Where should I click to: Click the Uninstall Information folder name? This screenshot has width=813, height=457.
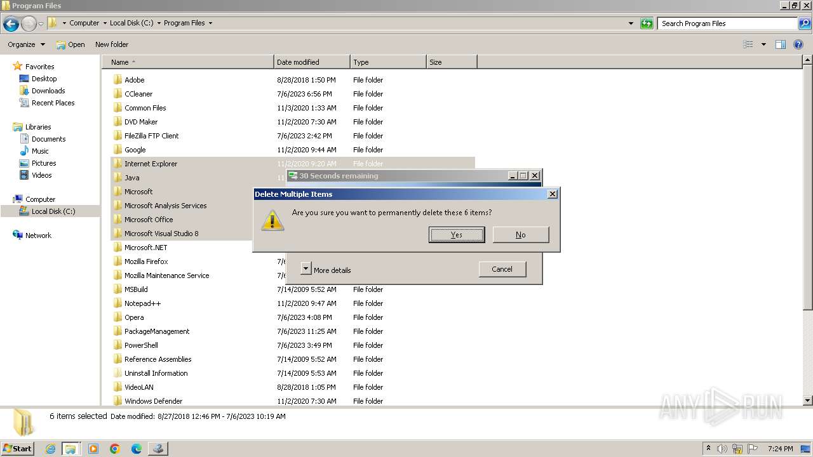tap(156, 373)
